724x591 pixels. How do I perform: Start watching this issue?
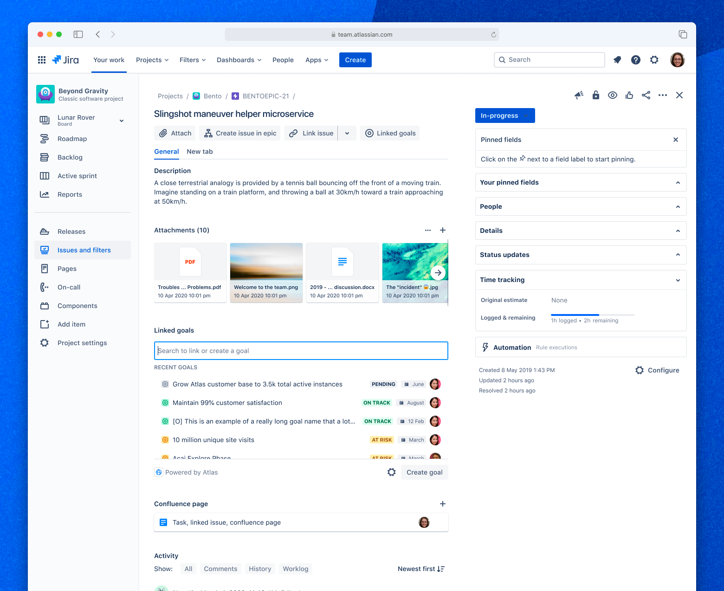point(612,95)
